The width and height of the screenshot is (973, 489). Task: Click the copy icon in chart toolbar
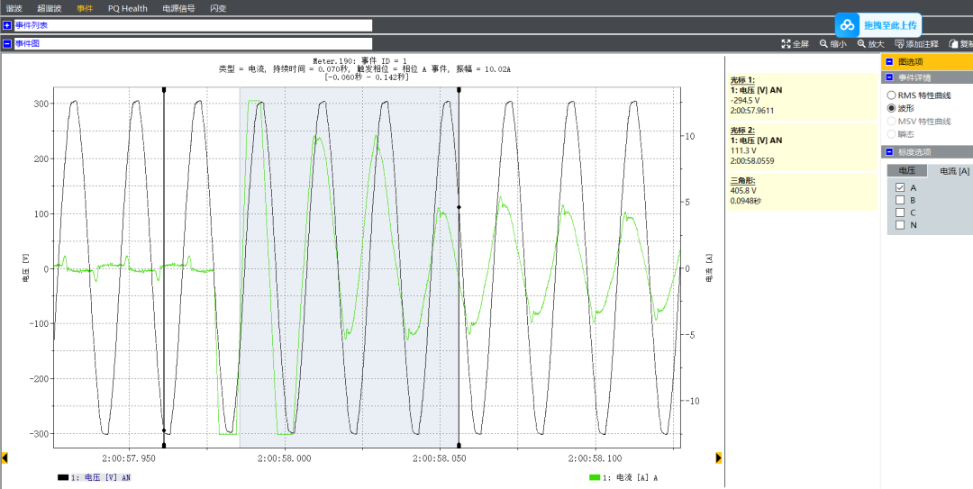tap(953, 43)
